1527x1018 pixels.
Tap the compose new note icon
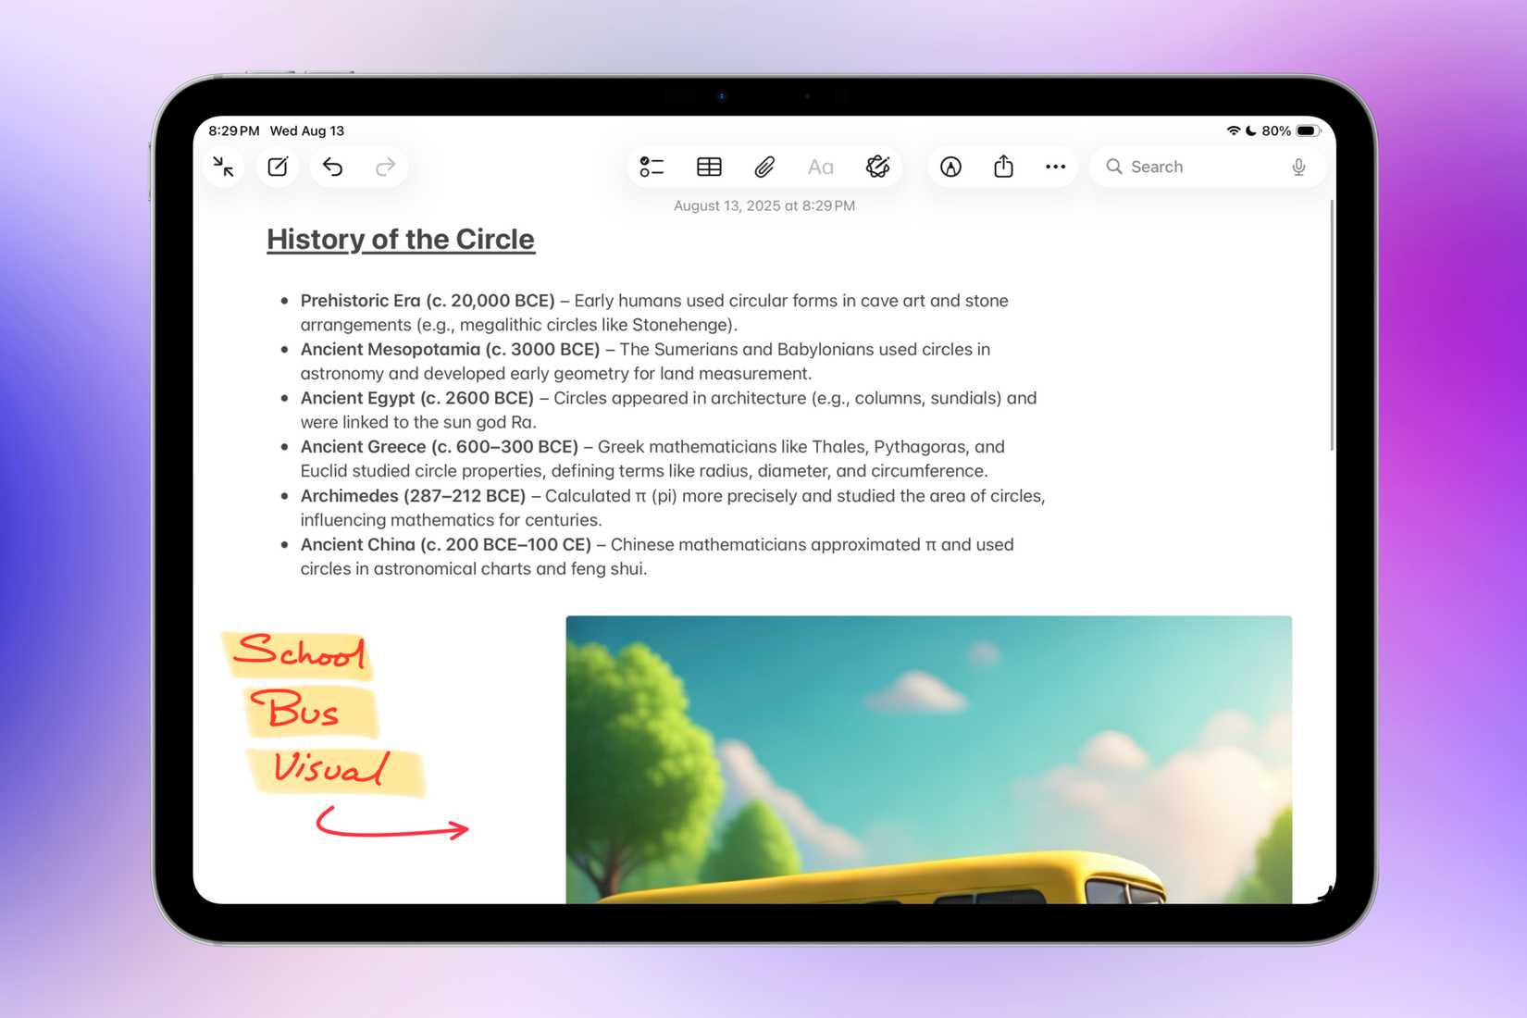(x=277, y=167)
